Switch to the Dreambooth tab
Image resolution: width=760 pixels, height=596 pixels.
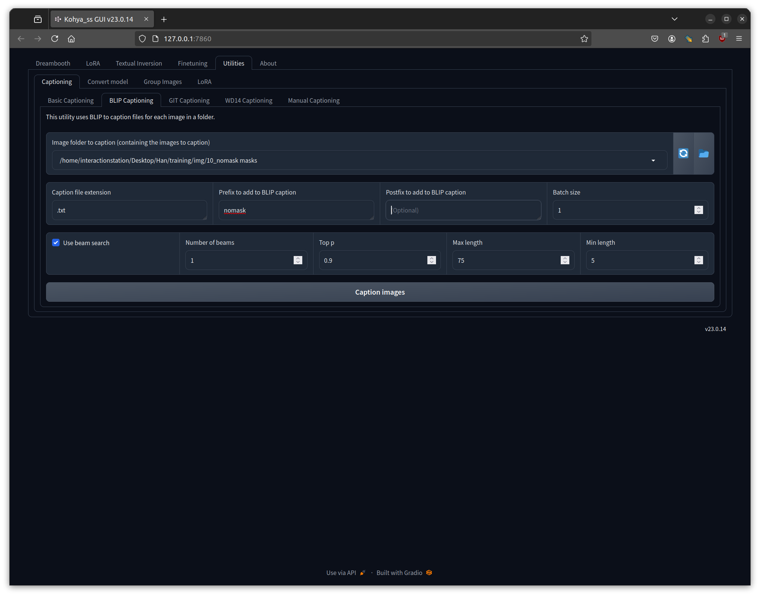(53, 63)
